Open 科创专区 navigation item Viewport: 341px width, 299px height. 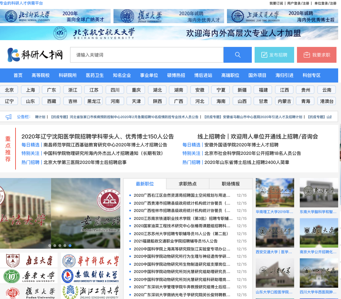pyautogui.click(x=312, y=75)
